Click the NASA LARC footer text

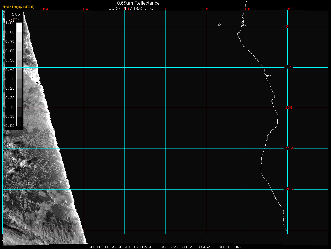(x=230, y=247)
